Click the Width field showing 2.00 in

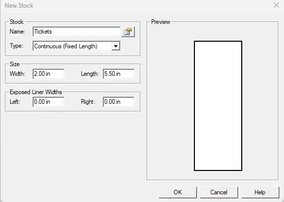point(48,74)
